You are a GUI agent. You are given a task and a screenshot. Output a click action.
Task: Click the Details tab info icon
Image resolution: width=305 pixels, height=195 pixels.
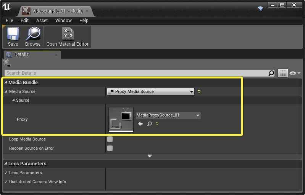[9, 54]
